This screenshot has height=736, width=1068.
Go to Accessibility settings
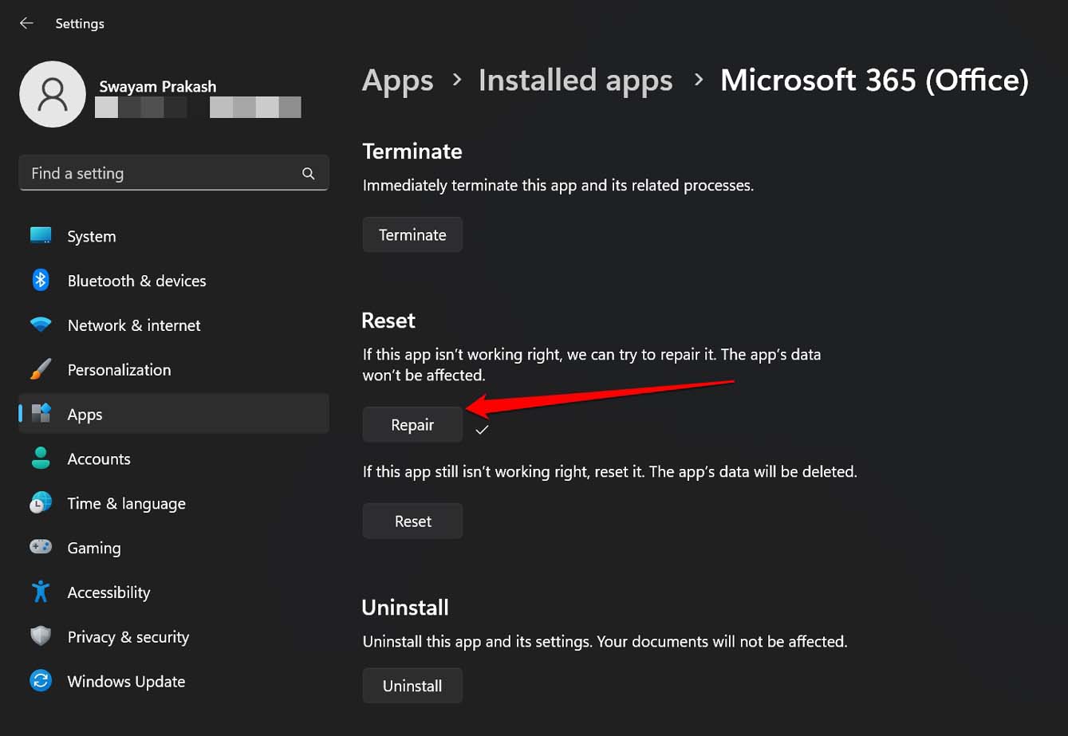tap(108, 592)
